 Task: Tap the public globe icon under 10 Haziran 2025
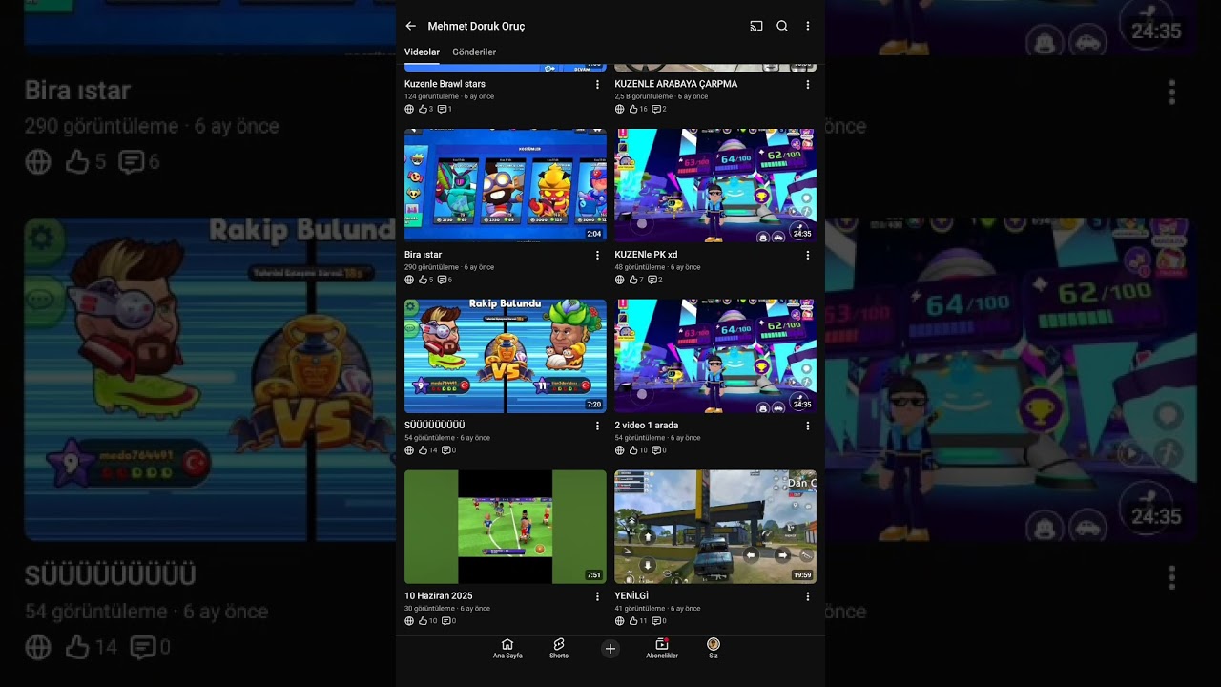click(409, 621)
